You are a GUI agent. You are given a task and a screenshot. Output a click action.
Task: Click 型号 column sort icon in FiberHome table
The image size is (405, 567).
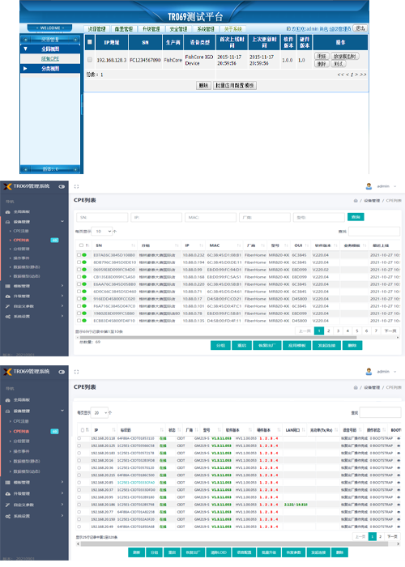pyautogui.click(x=286, y=245)
